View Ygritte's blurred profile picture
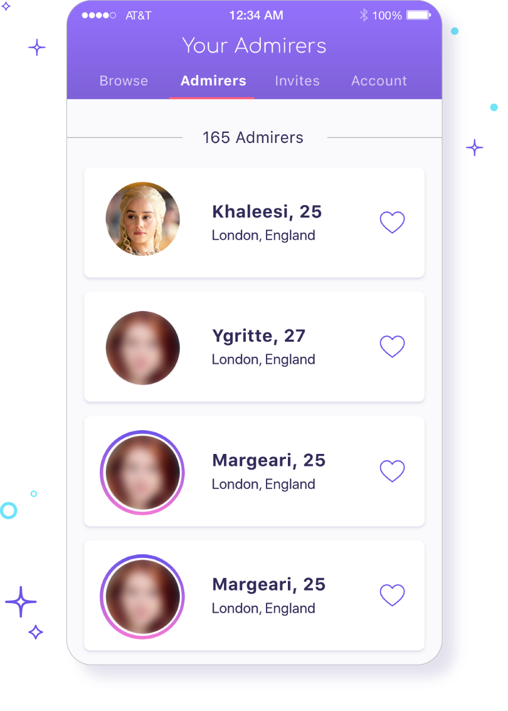This screenshot has width=508, height=711. click(x=143, y=348)
